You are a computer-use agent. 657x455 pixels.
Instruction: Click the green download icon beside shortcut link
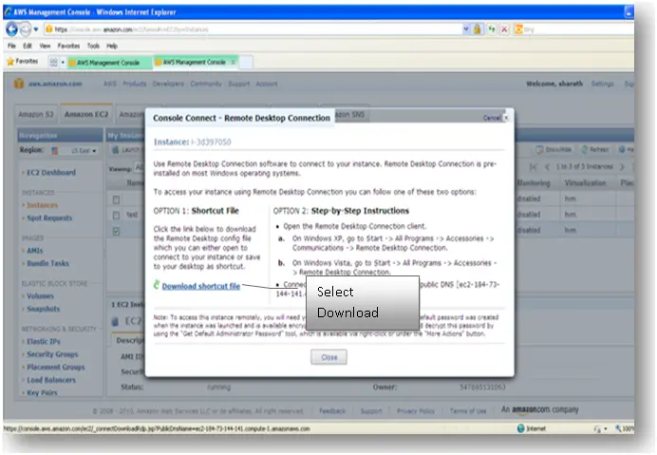(157, 285)
